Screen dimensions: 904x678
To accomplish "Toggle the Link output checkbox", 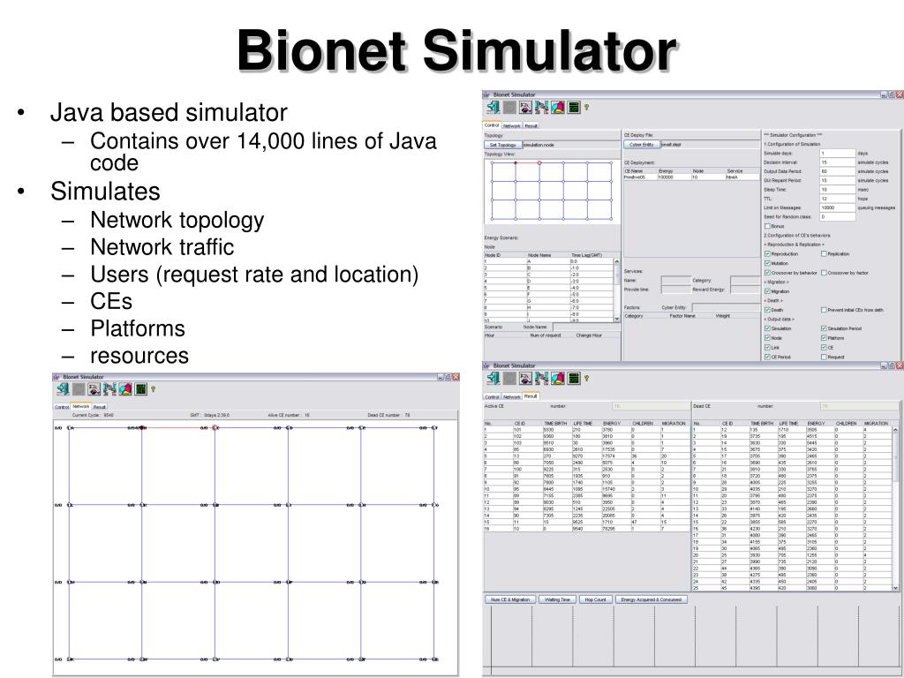I will click(767, 348).
